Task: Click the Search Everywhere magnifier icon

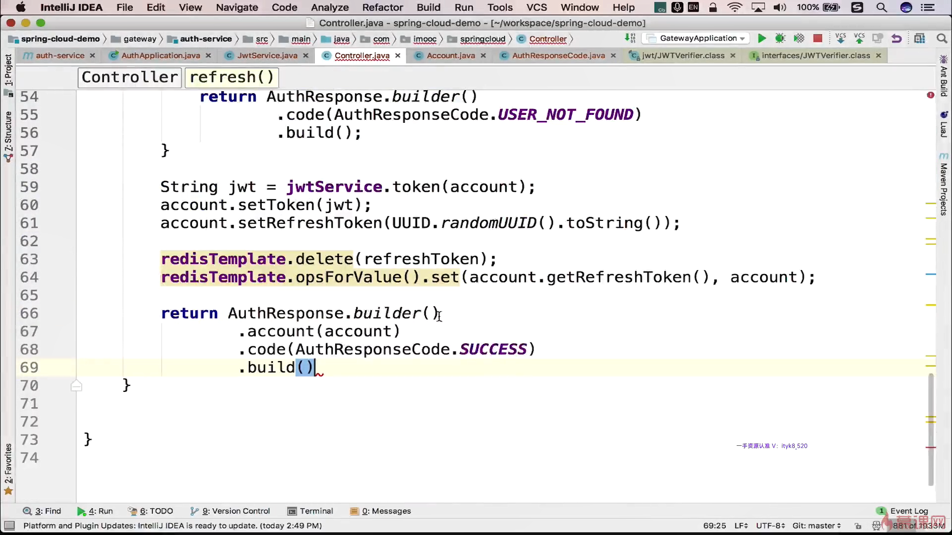Action: click(942, 39)
